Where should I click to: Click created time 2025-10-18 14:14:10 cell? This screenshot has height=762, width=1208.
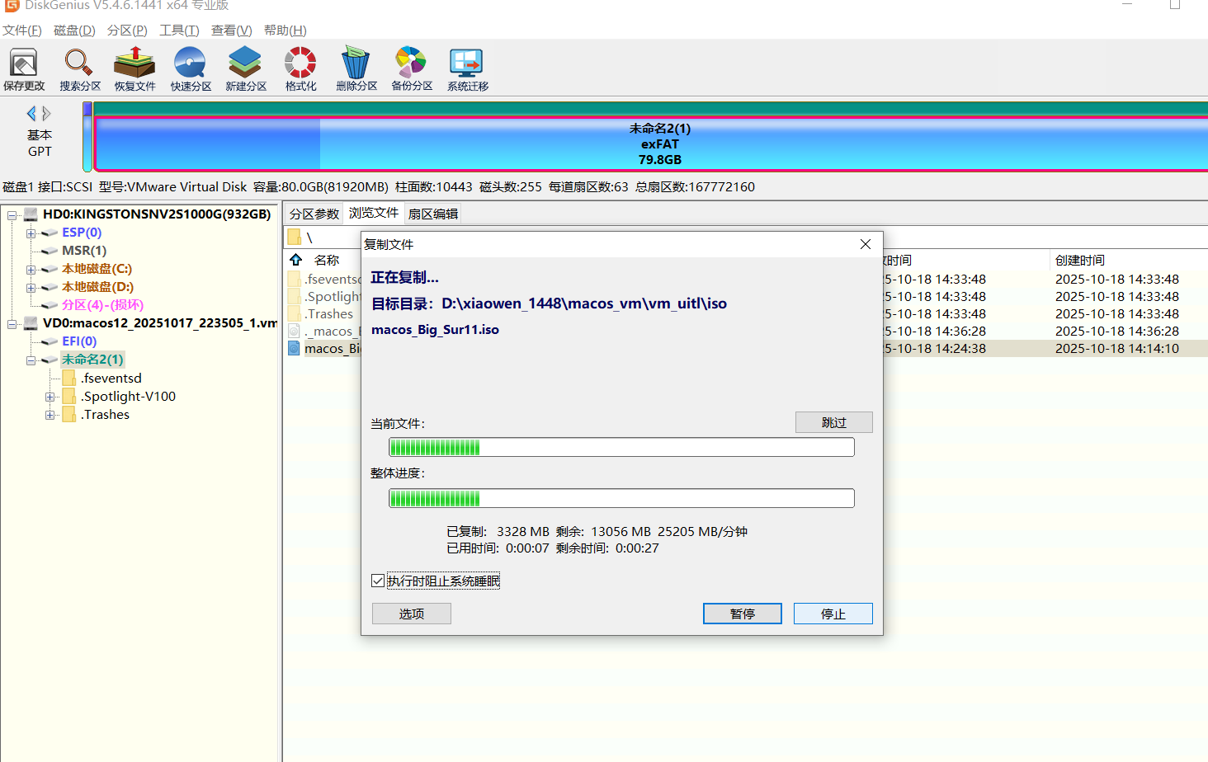[1117, 349]
